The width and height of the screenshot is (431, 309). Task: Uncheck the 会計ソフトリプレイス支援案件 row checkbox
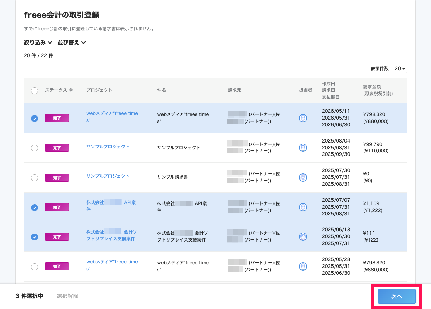35,237
